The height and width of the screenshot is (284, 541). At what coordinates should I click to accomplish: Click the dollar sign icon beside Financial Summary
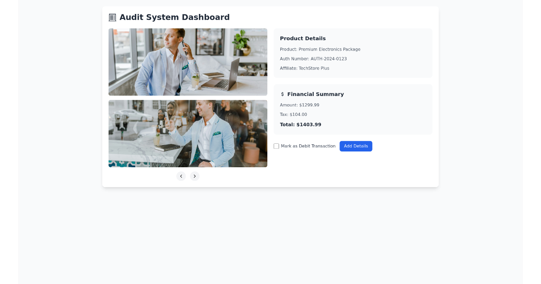(283, 94)
